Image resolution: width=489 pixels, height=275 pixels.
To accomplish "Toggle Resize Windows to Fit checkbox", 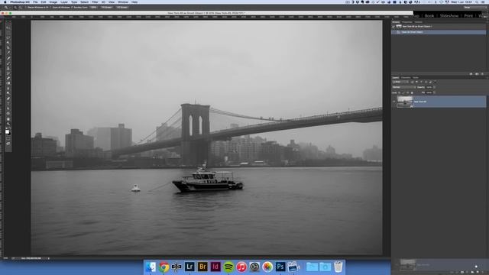I will point(26,7).
